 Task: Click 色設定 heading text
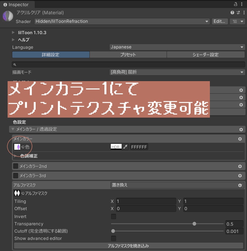pyautogui.click(x=19, y=122)
